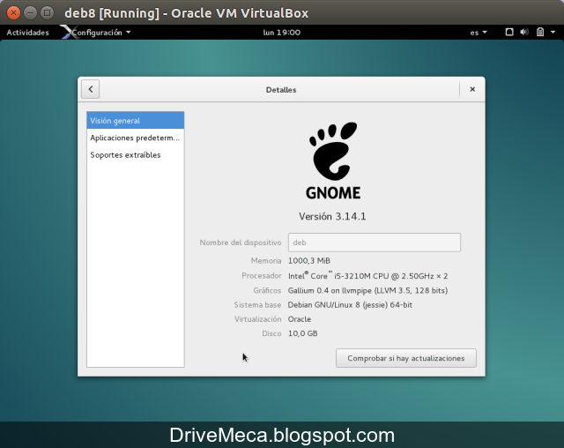Close the VirtualBox window with the red button
The height and width of the screenshot is (448, 564).
[x=13, y=13]
